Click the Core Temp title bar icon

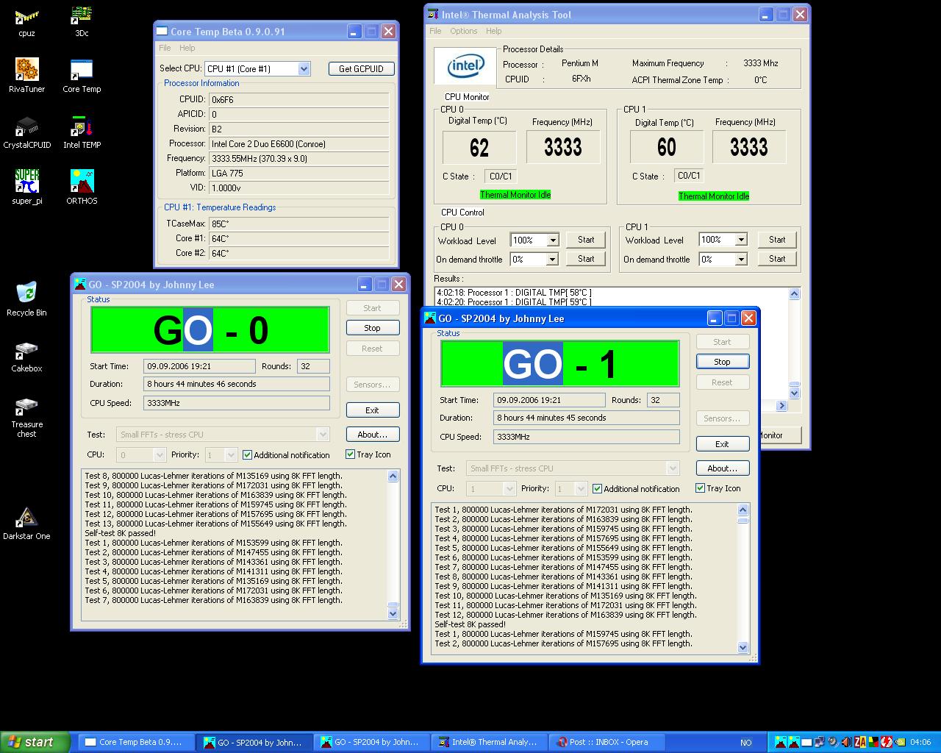point(162,32)
